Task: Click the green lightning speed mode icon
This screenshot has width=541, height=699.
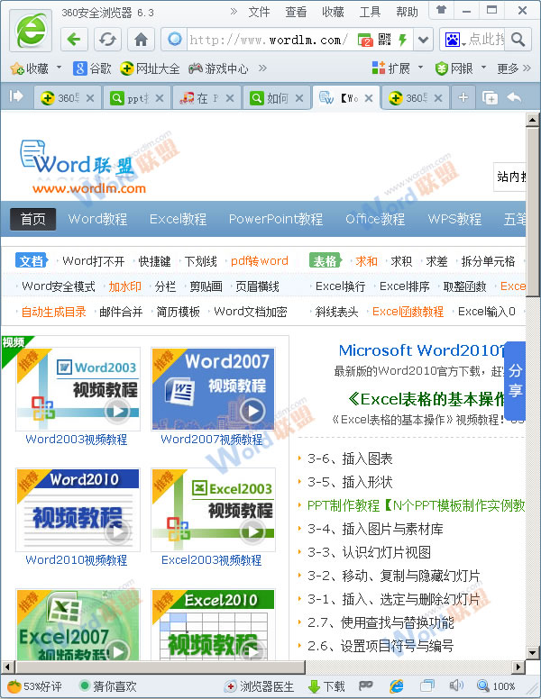Action: click(403, 40)
